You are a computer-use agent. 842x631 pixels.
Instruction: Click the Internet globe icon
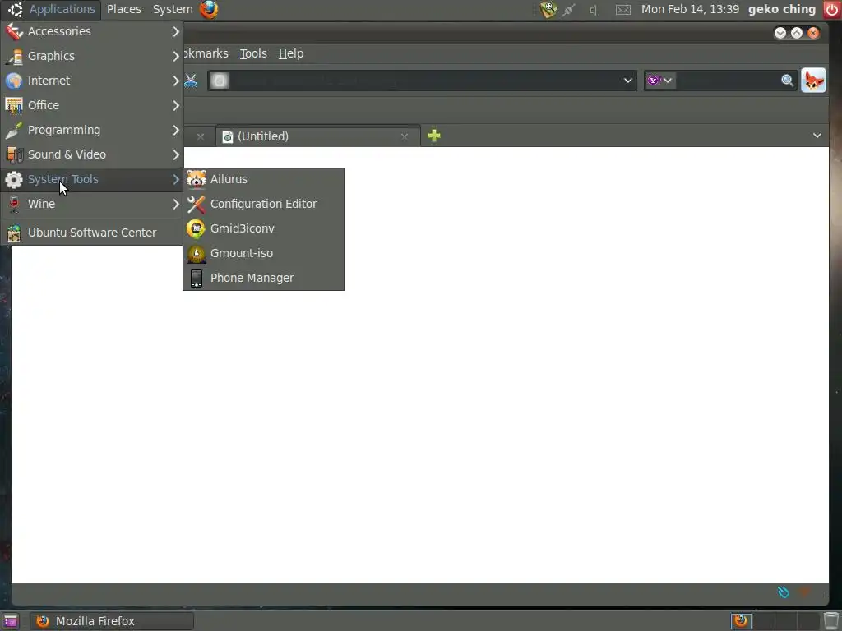pos(14,81)
